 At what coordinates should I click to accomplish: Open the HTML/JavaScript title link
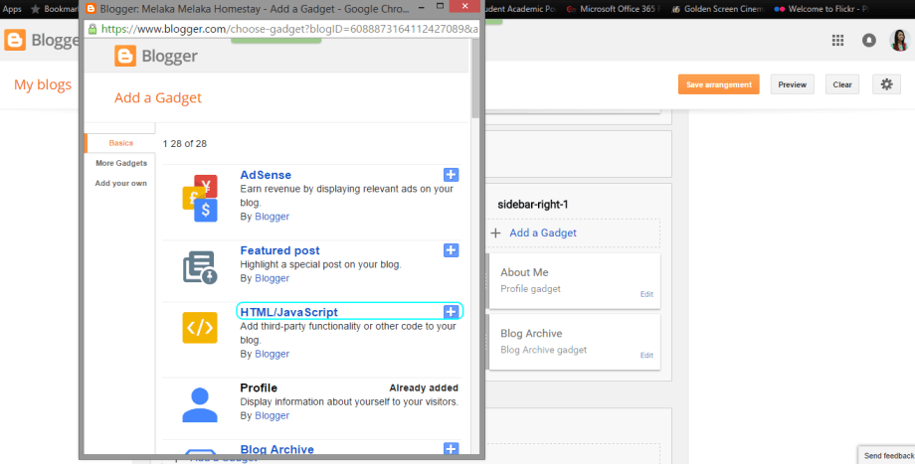click(x=288, y=312)
